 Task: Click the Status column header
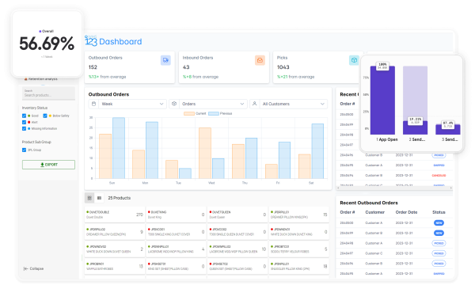click(x=439, y=212)
